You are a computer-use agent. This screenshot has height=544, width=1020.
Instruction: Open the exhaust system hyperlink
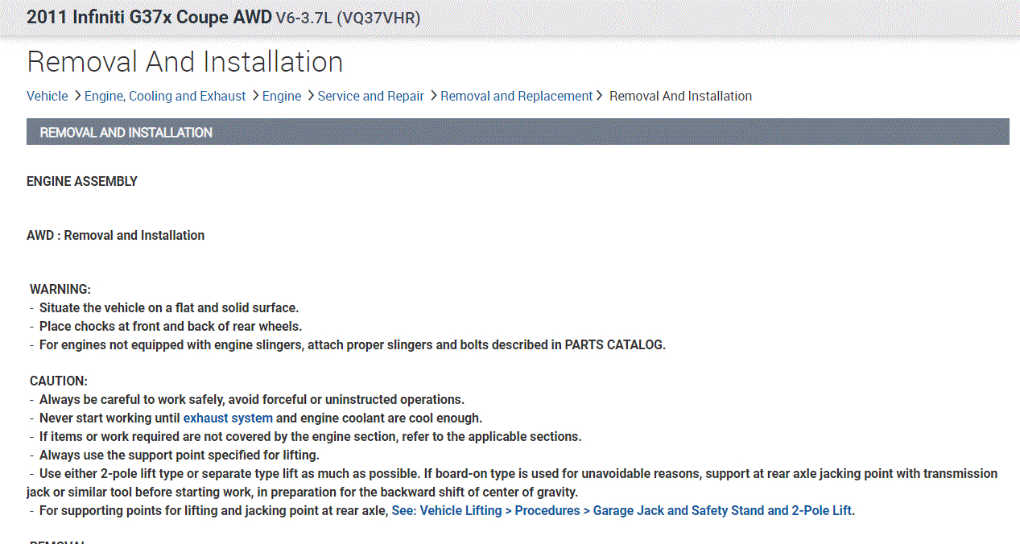228,418
